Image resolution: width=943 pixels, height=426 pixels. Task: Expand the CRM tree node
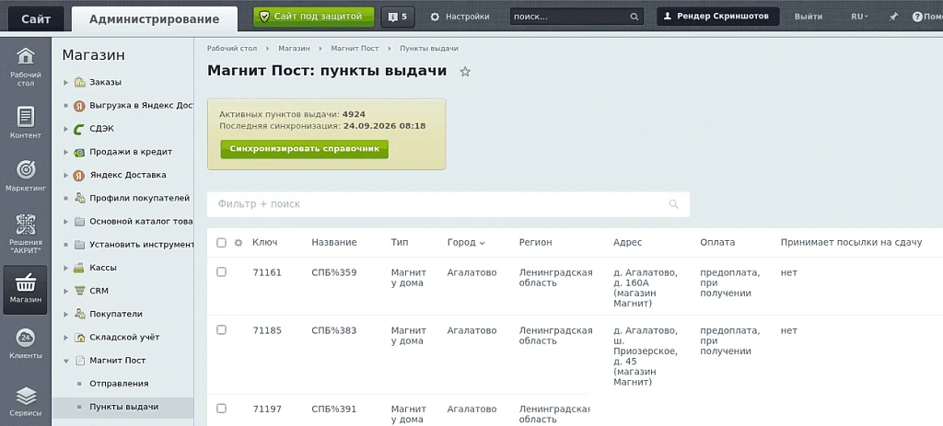[66, 291]
